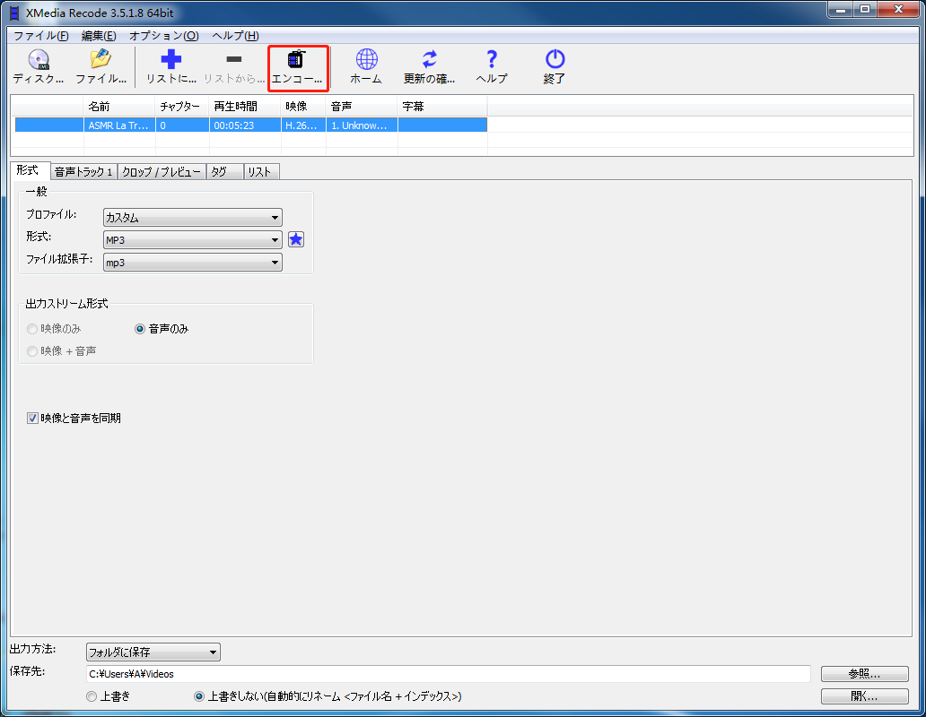
Task: Check for updates with the 更新の確認 icon
Action: pyautogui.click(x=429, y=66)
